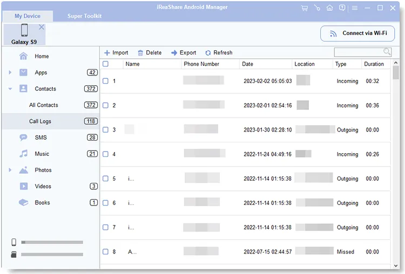Image resolution: width=405 pixels, height=274 pixels.
Task: Check the box for call log row 7
Action: 105,227
